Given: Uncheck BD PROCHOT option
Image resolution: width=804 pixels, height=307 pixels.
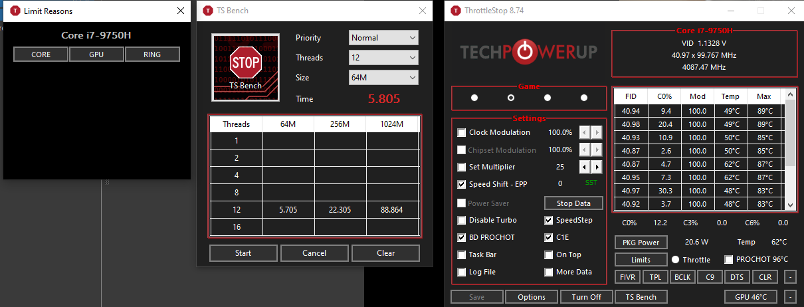Looking at the screenshot, I should pyautogui.click(x=462, y=237).
